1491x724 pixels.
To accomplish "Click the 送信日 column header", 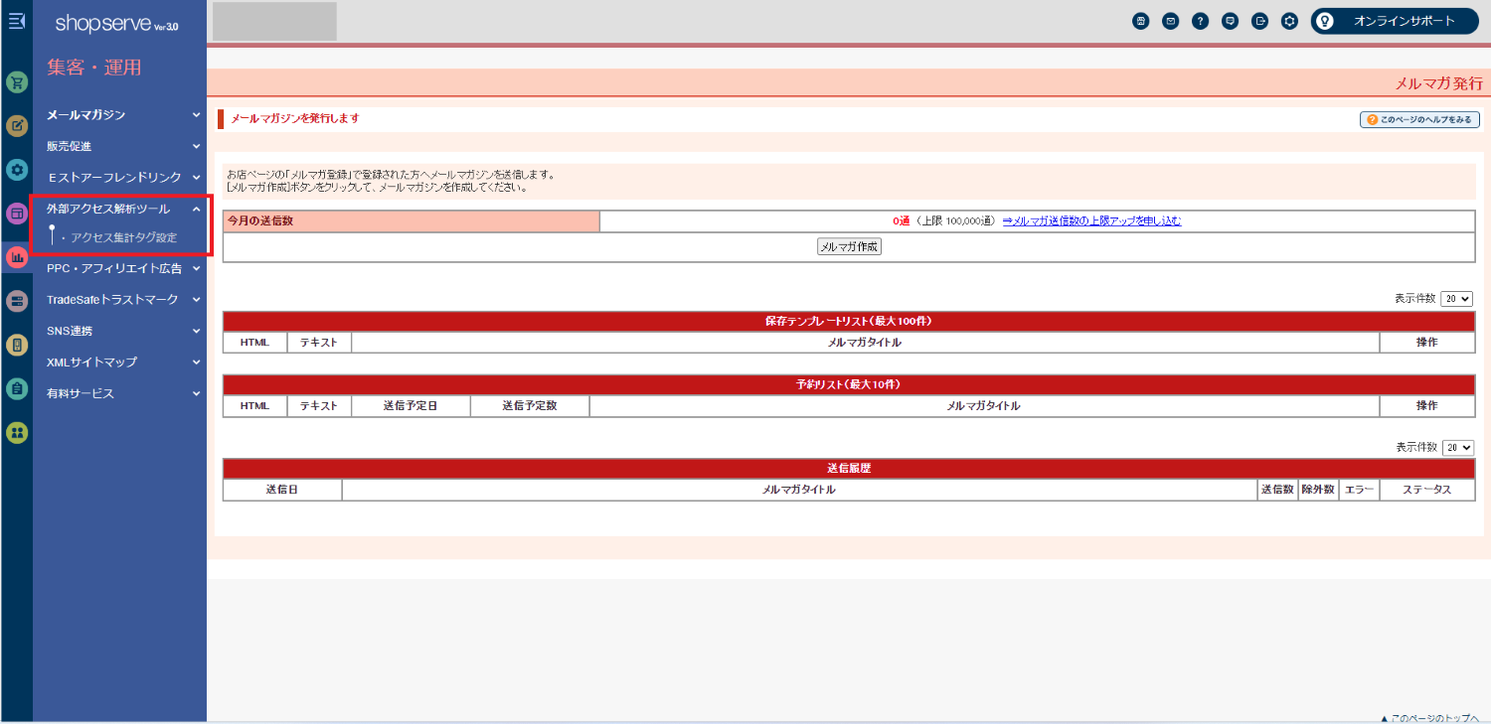I will pos(282,490).
